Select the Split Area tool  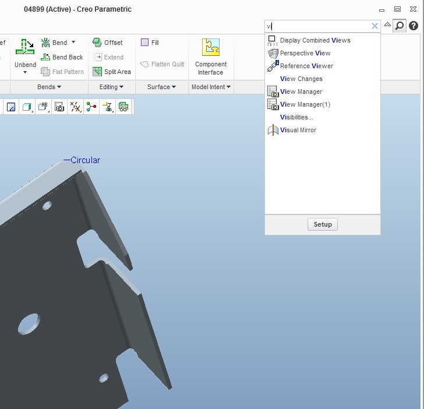112,72
